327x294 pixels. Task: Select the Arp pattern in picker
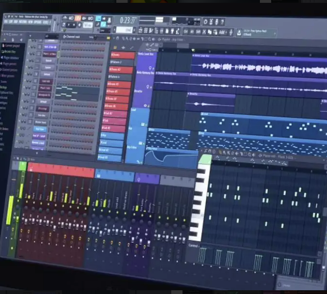[113, 136]
